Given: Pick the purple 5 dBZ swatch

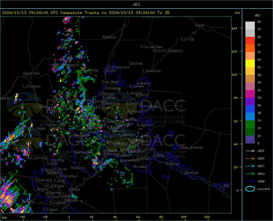Looking at the screenshot, I should (250, 140).
